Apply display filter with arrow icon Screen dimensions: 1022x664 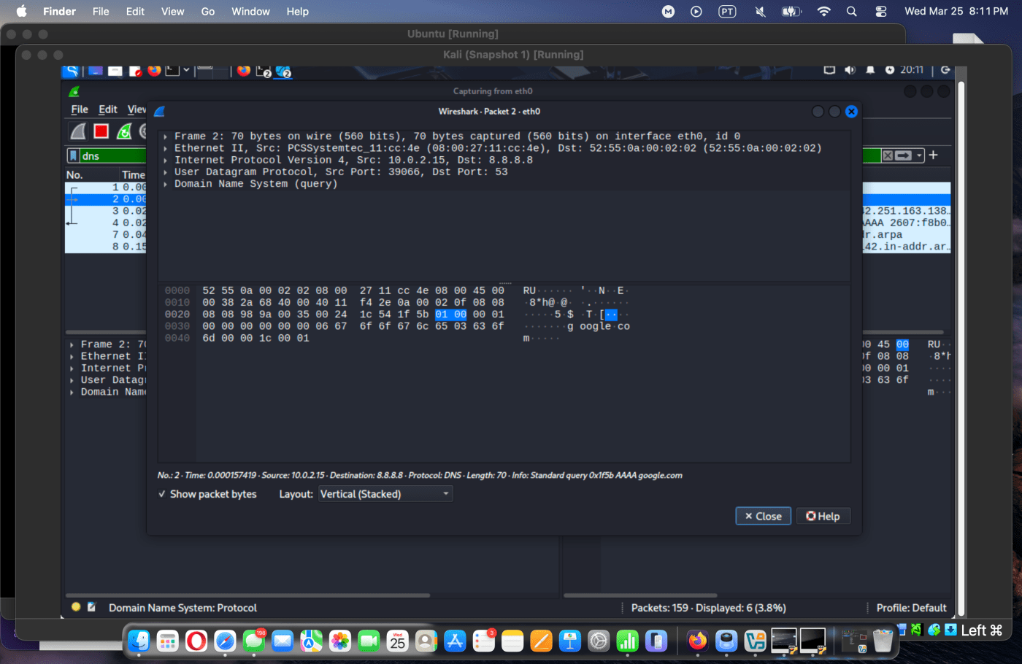(904, 155)
